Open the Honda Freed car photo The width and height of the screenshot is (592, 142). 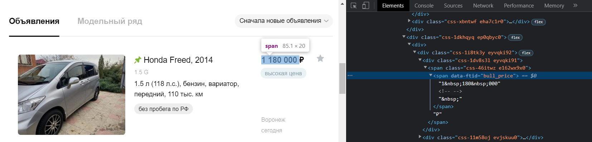coord(72,95)
